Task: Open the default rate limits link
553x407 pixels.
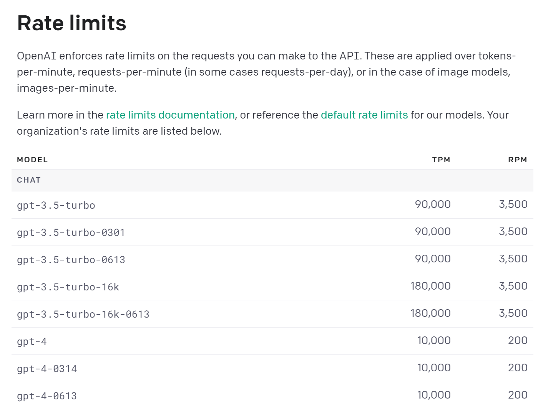Action: pyautogui.click(x=364, y=115)
